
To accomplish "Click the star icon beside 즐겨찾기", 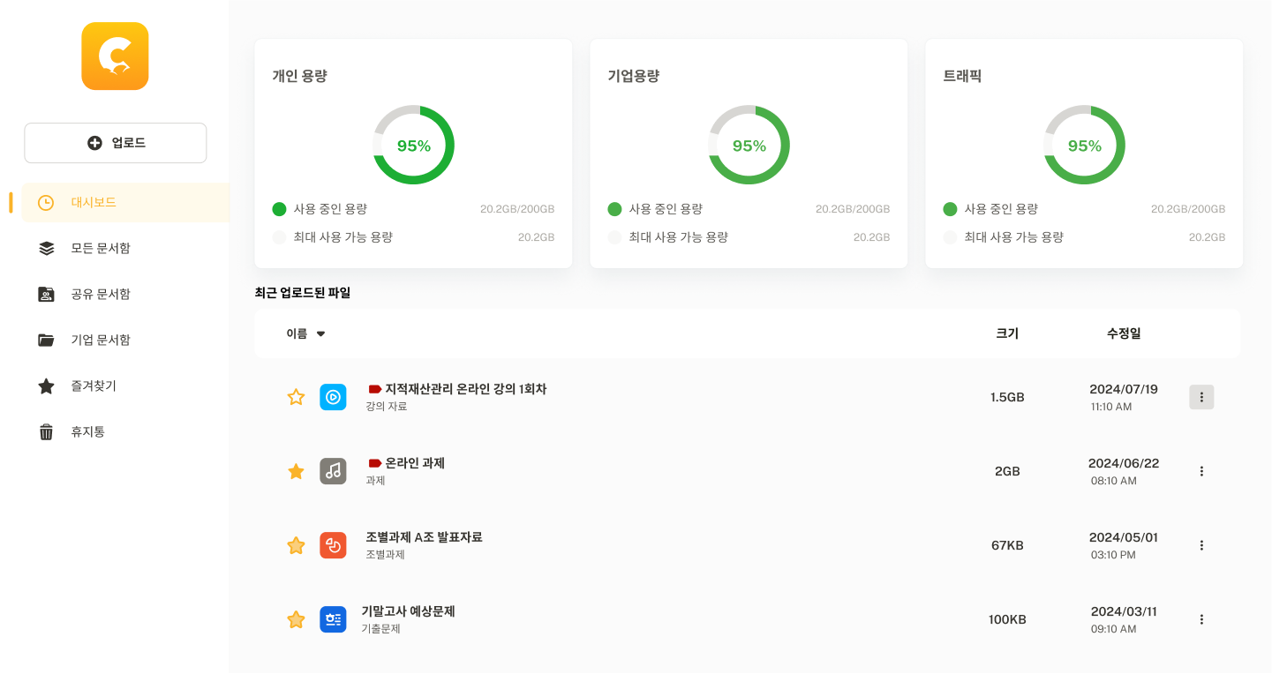I will [x=46, y=386].
